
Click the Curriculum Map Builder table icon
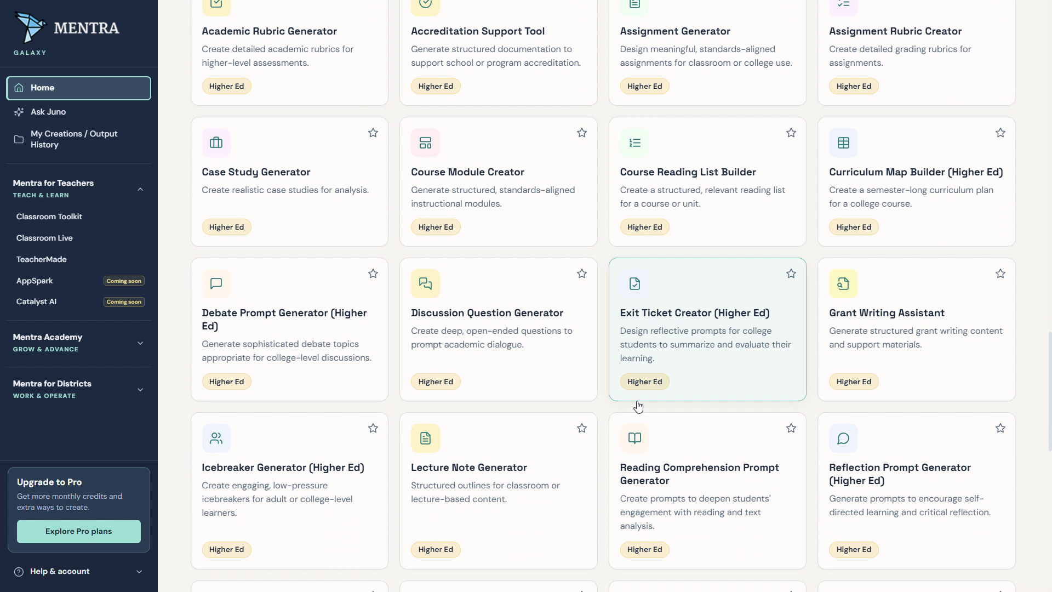(x=843, y=143)
